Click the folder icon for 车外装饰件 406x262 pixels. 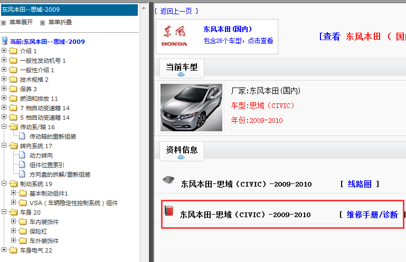point(23,241)
